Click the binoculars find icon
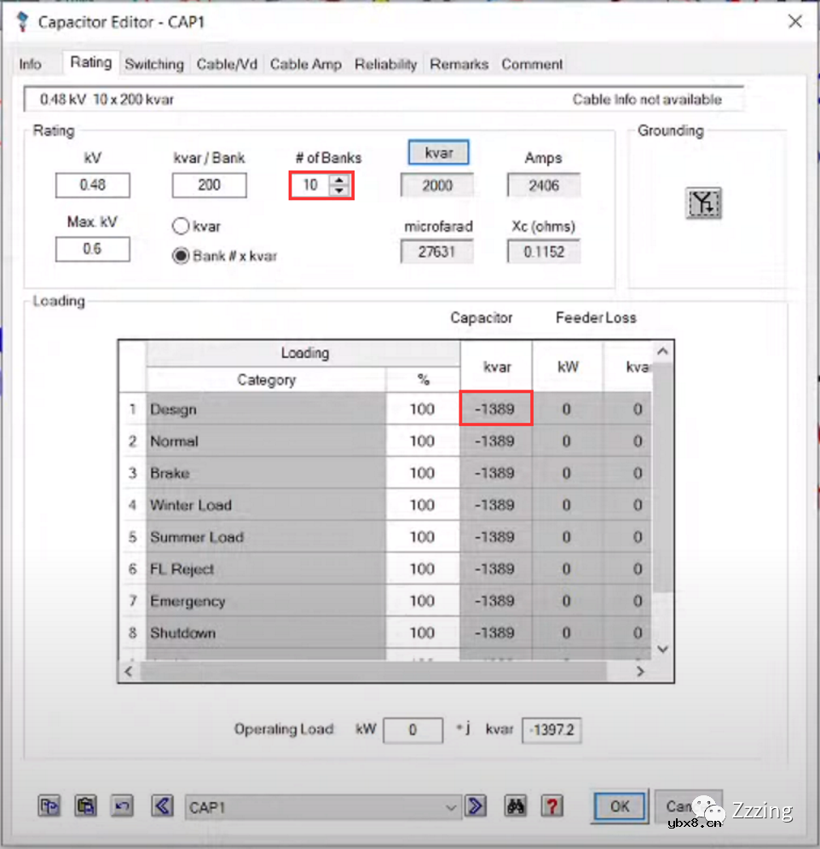This screenshot has height=849, width=820. point(515,806)
